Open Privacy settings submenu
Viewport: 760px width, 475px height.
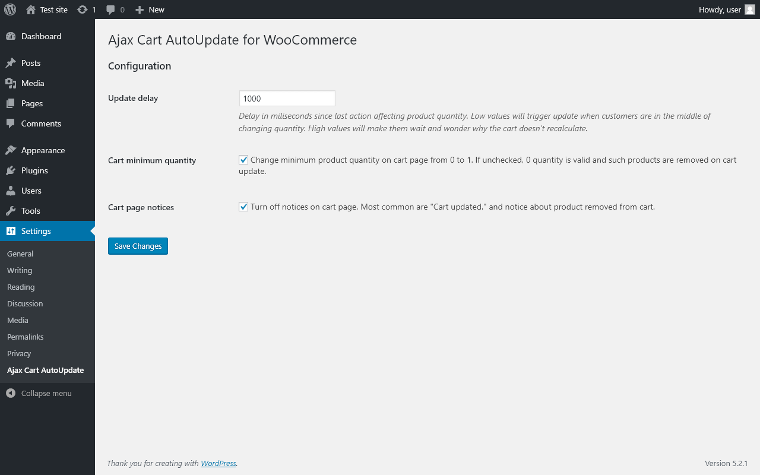click(x=19, y=353)
